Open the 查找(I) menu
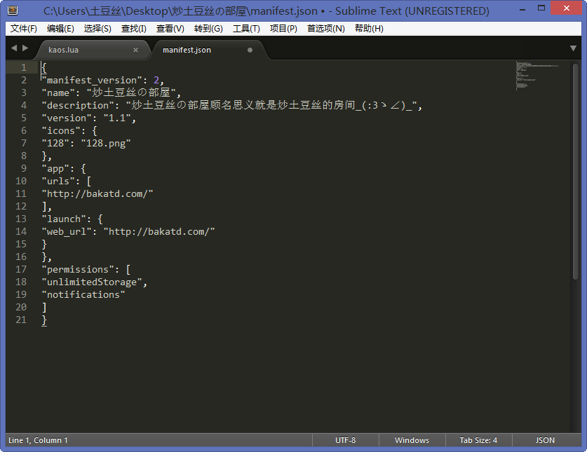This screenshot has height=452, width=587. pos(133,29)
